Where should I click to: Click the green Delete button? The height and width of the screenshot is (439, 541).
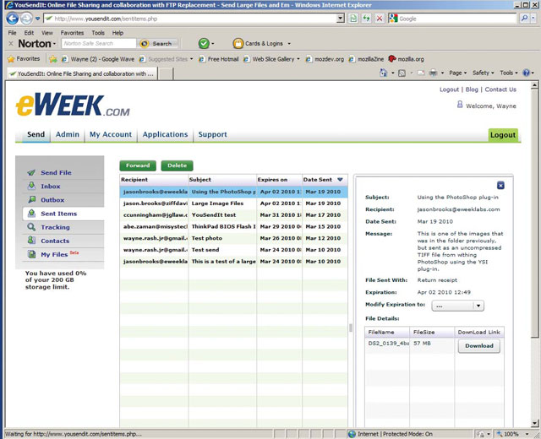tap(177, 165)
